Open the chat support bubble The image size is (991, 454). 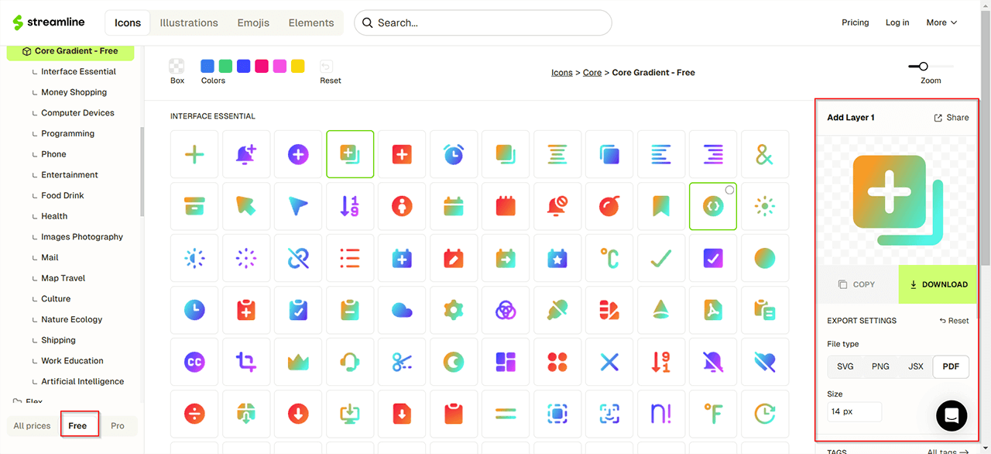[952, 415]
